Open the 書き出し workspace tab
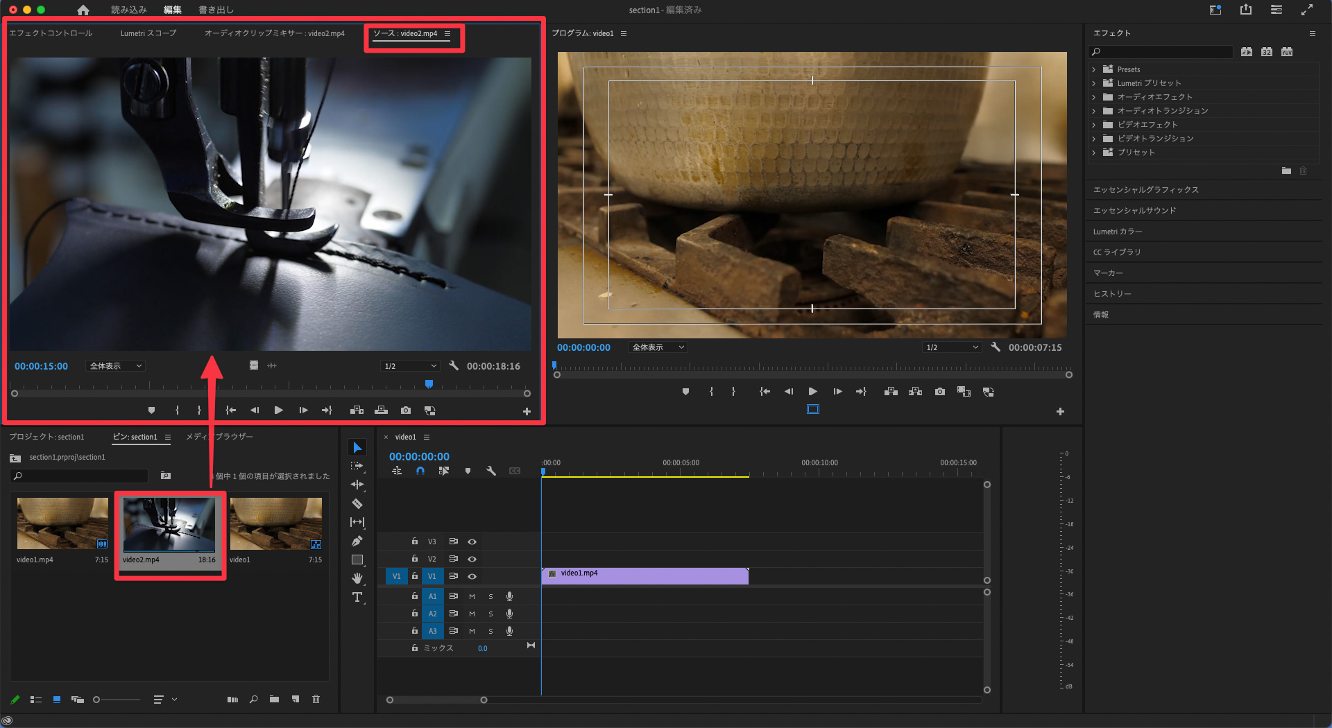The height and width of the screenshot is (728, 1332). (216, 10)
